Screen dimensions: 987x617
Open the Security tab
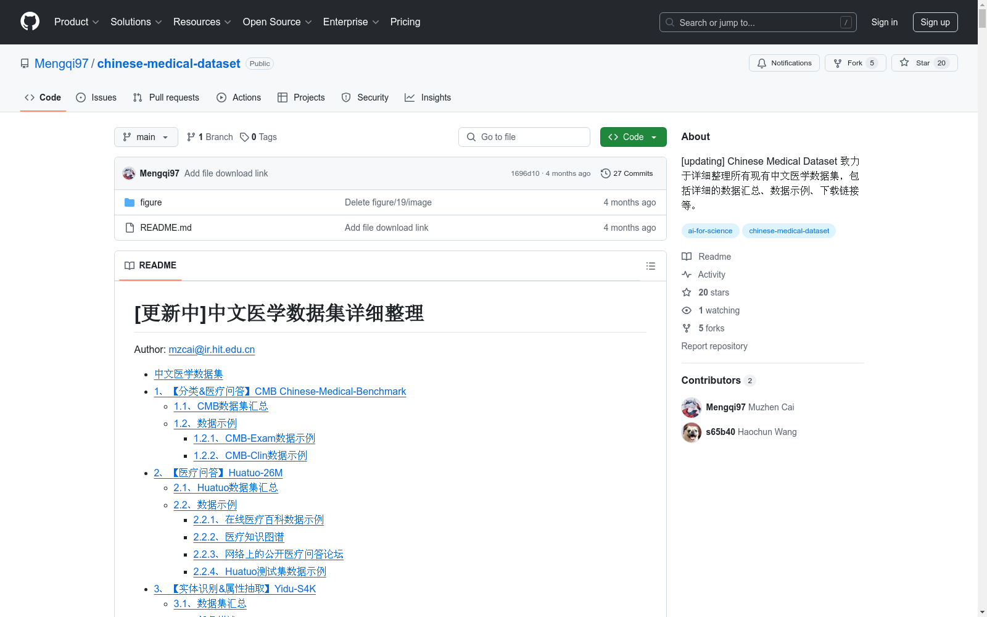click(365, 97)
